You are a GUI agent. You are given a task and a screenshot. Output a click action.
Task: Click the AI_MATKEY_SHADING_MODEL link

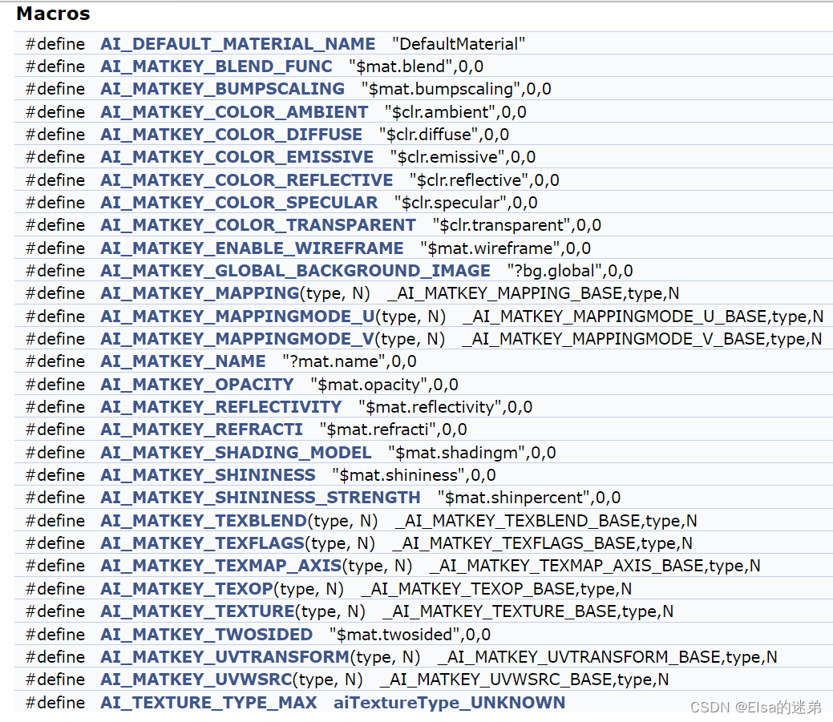[236, 453]
